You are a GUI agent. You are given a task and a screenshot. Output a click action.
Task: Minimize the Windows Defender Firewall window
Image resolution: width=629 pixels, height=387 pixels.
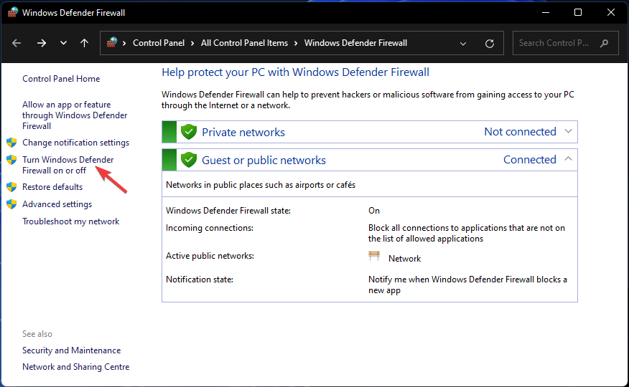click(546, 12)
